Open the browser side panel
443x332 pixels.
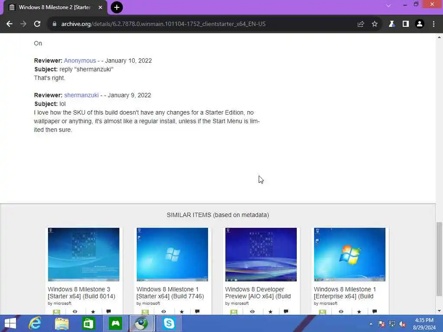point(406,24)
